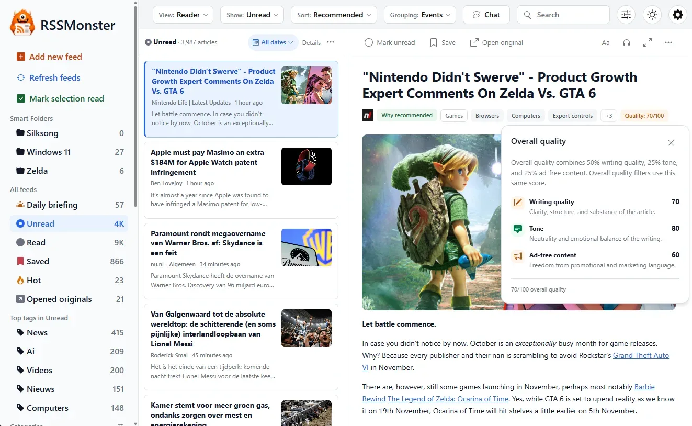Open article more options menu

[668, 43]
